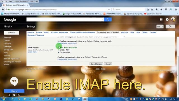This screenshot has height=101, width=179.
Task: Open Hangouts contacts person icon
Action: point(9,95)
